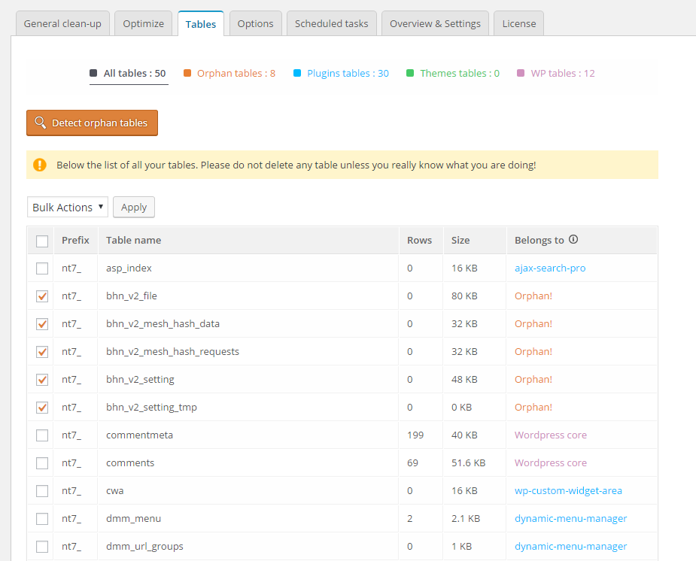Sort by the Table name column header
This screenshot has height=561, width=696.
(133, 241)
